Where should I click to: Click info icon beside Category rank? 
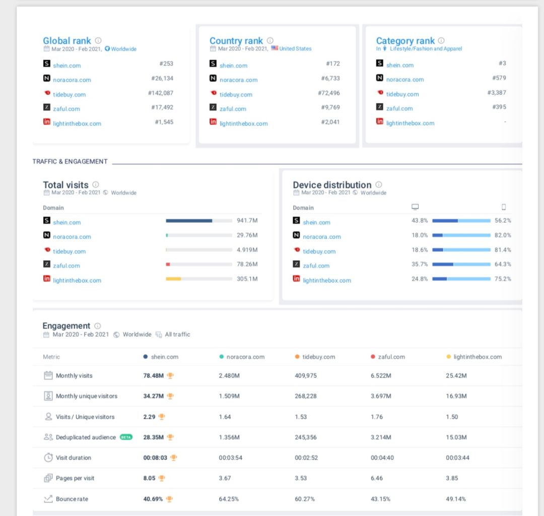(x=441, y=40)
